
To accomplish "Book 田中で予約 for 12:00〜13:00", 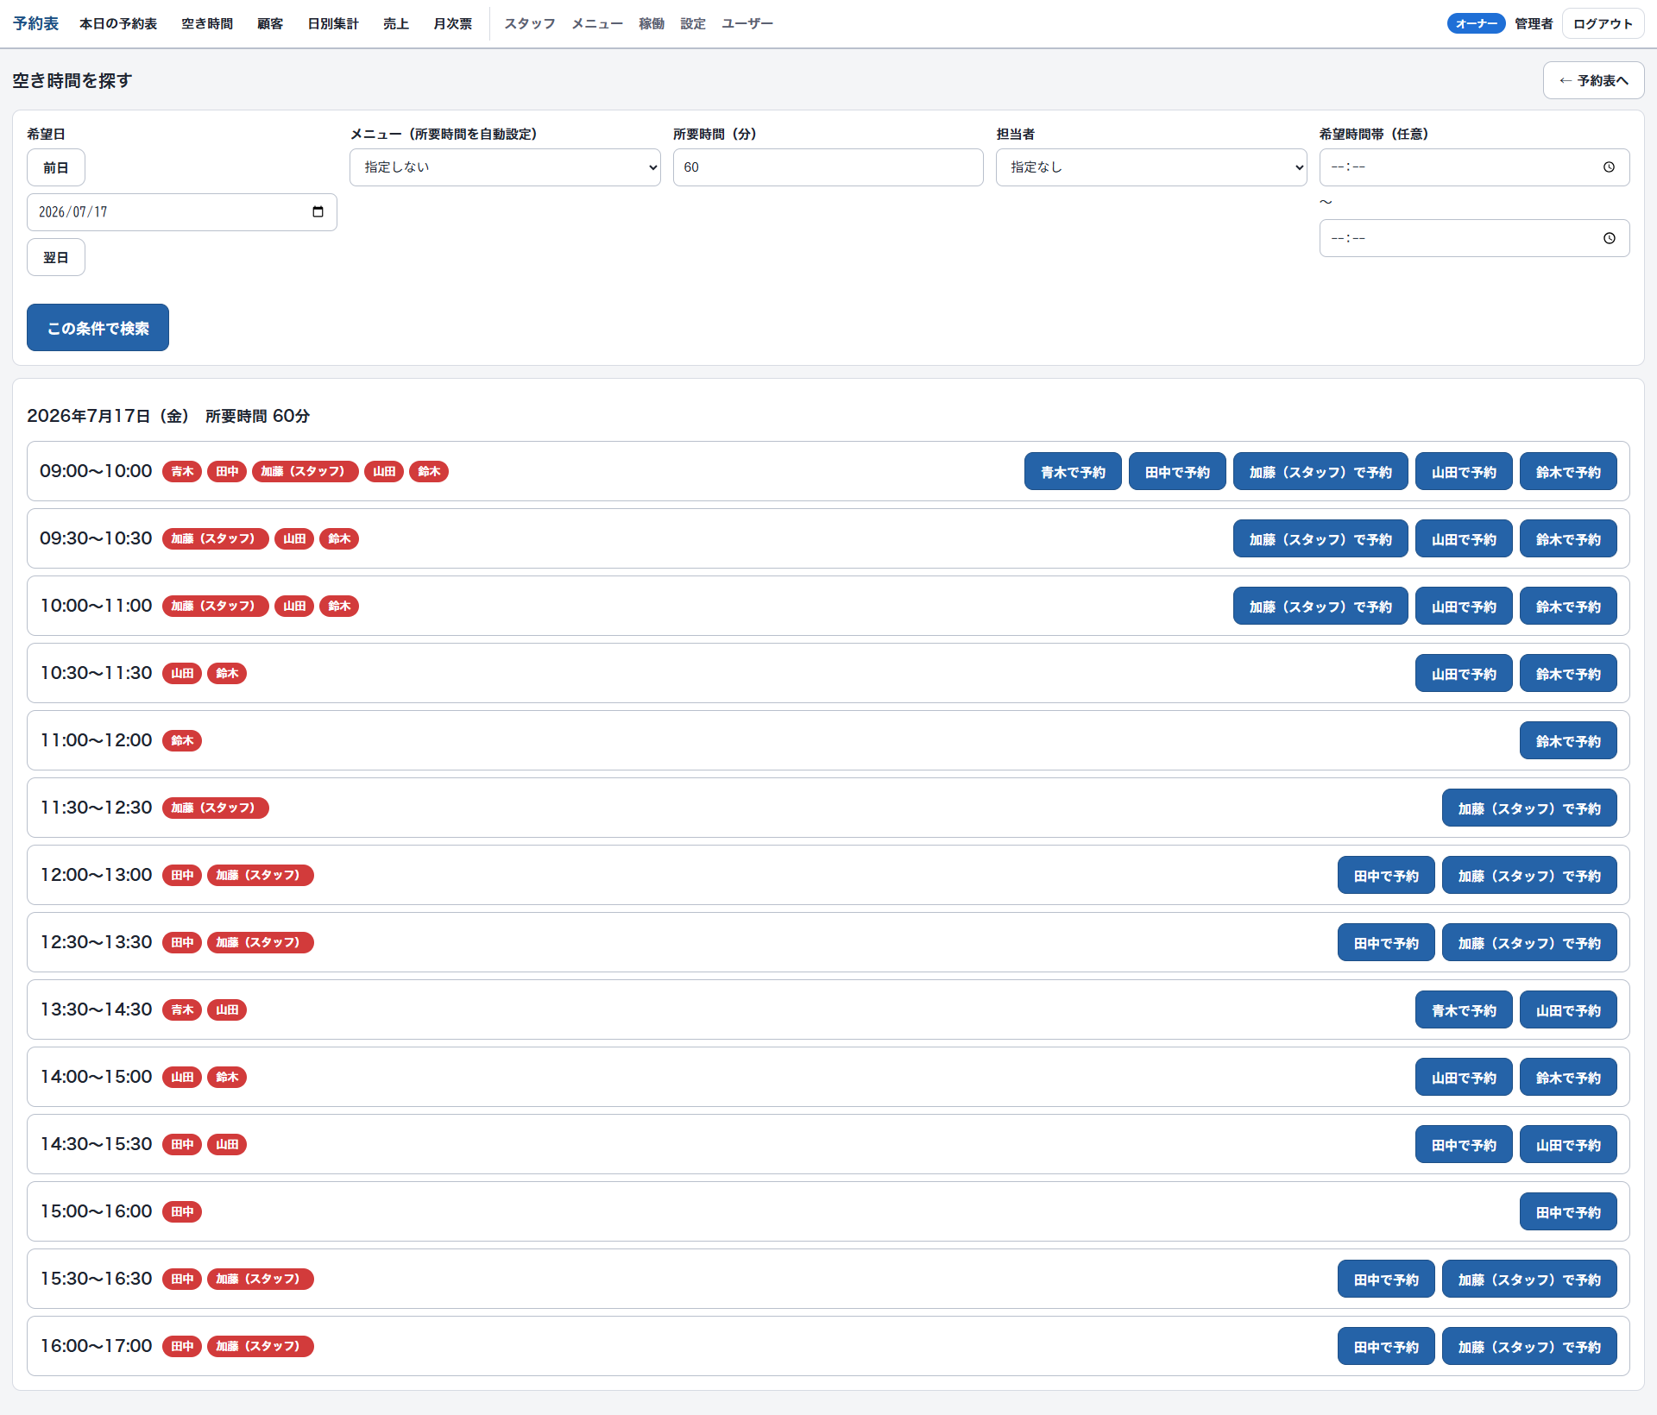I will click(1386, 875).
